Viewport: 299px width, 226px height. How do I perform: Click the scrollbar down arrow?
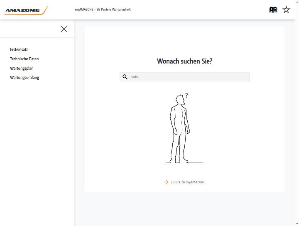coord(297,224)
